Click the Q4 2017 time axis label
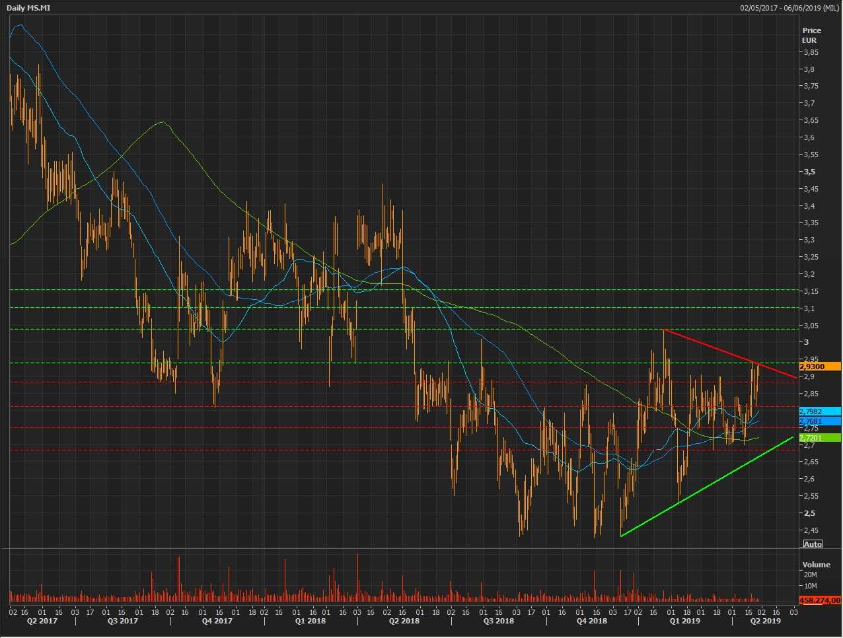 (x=217, y=621)
